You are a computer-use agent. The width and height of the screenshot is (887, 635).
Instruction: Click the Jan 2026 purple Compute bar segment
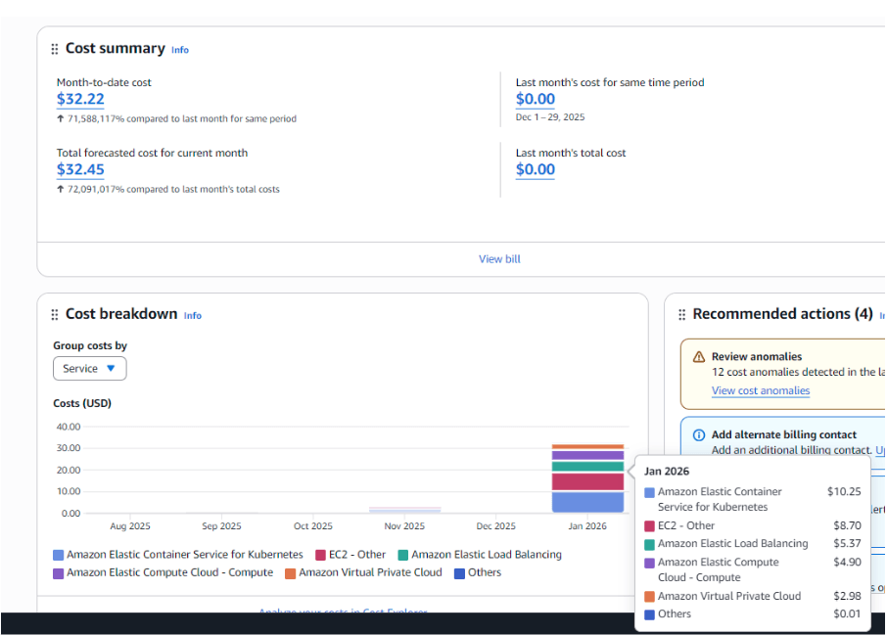click(587, 455)
